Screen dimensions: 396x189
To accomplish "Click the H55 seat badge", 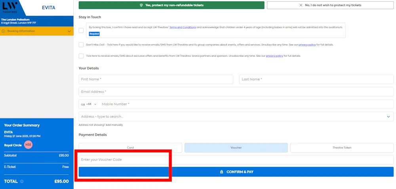I will pyautogui.click(x=28, y=145).
